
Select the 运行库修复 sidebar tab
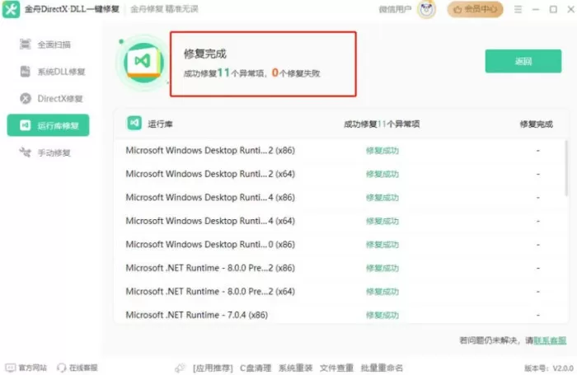coord(48,125)
